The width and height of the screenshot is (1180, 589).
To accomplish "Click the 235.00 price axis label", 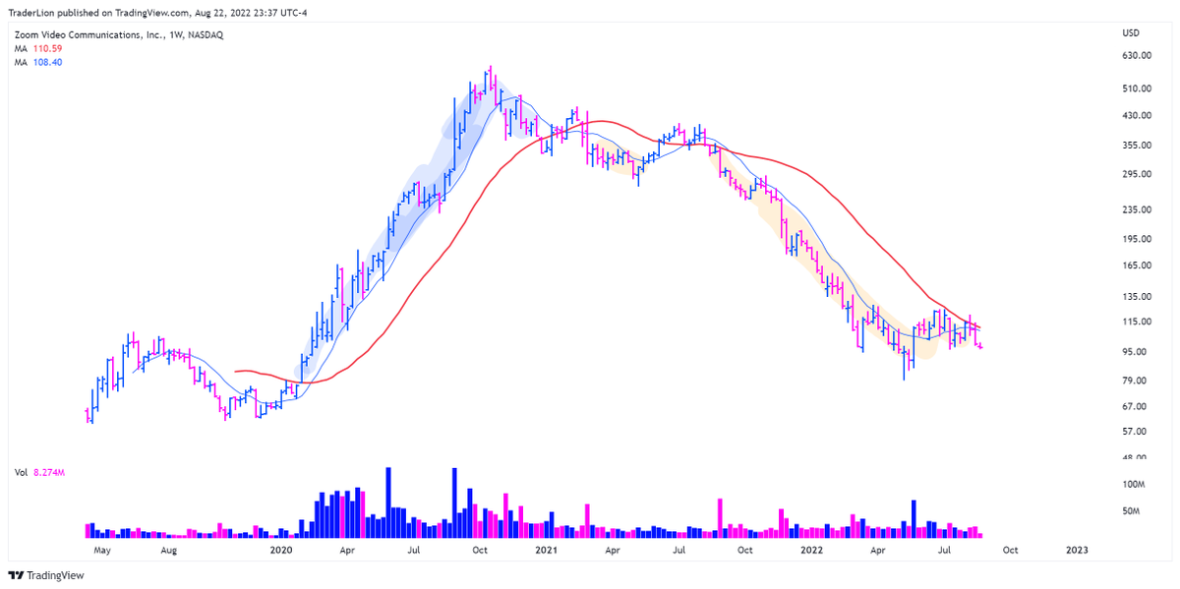I will [1138, 210].
